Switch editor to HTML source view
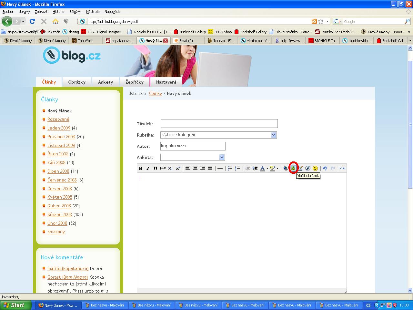Image resolution: width=413 pixels, height=310 pixels. (342, 168)
